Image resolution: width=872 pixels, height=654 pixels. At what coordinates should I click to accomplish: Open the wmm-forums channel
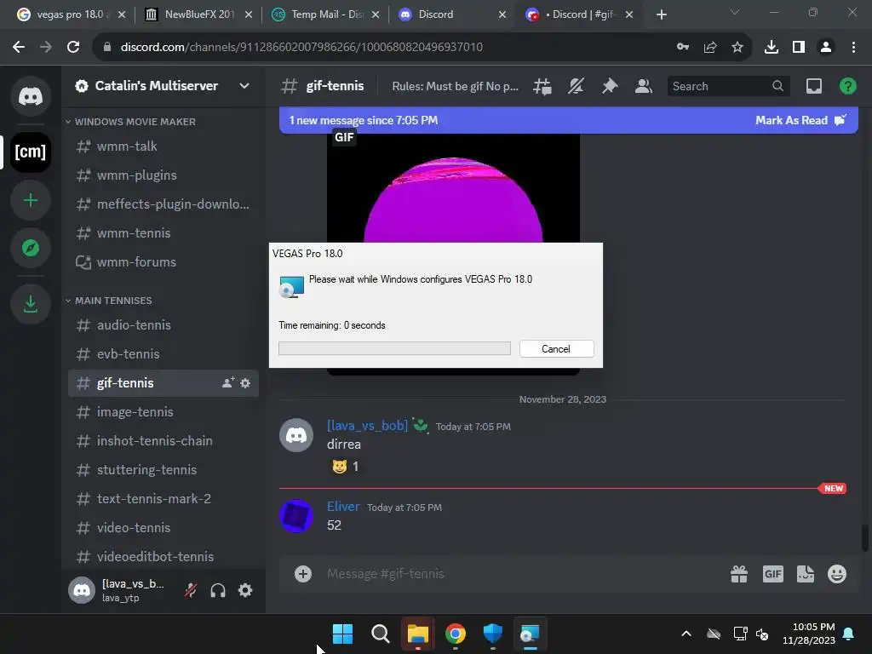(x=163, y=262)
